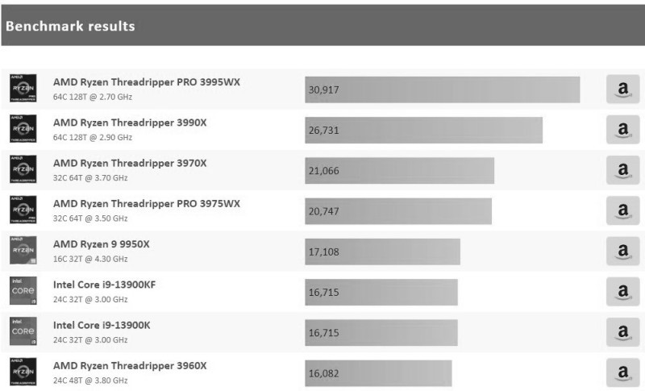Open Amazon link for Core i9-13900K
The image size is (645, 391).
click(x=622, y=332)
